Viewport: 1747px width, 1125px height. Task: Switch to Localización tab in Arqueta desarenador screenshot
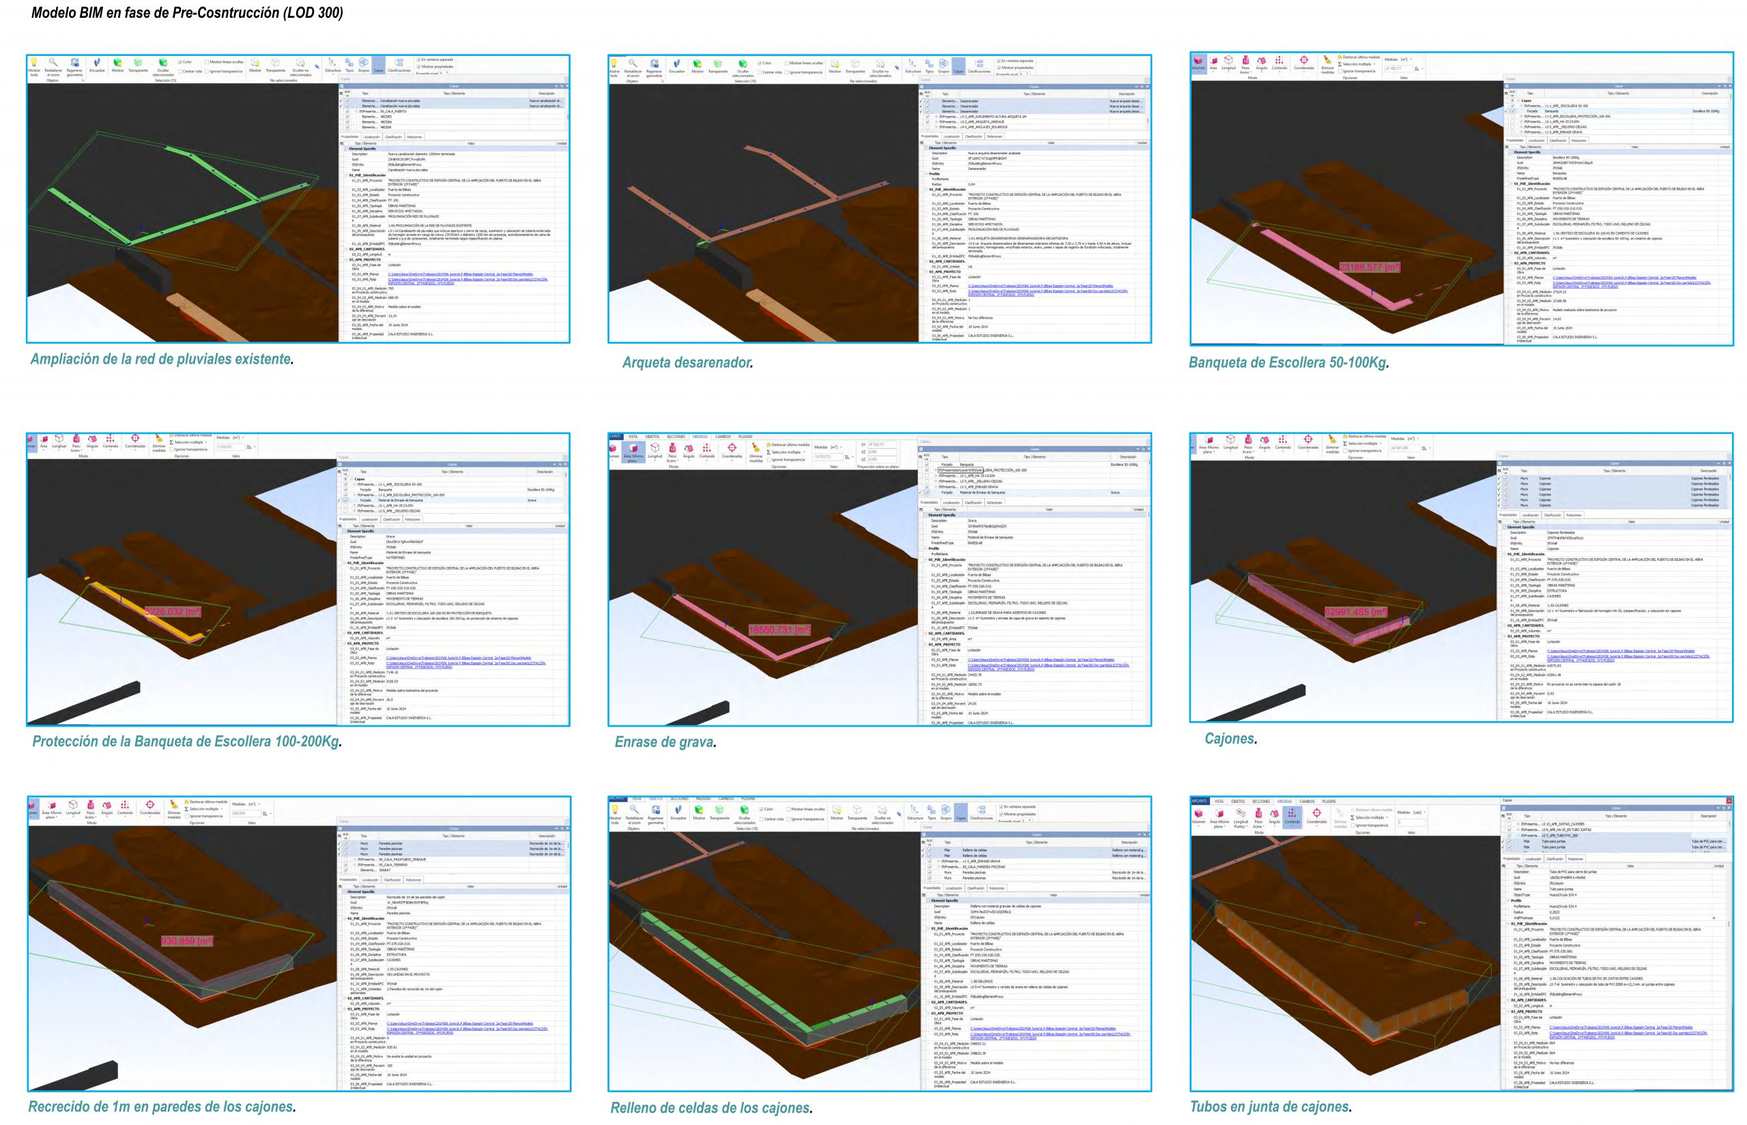[x=951, y=136]
